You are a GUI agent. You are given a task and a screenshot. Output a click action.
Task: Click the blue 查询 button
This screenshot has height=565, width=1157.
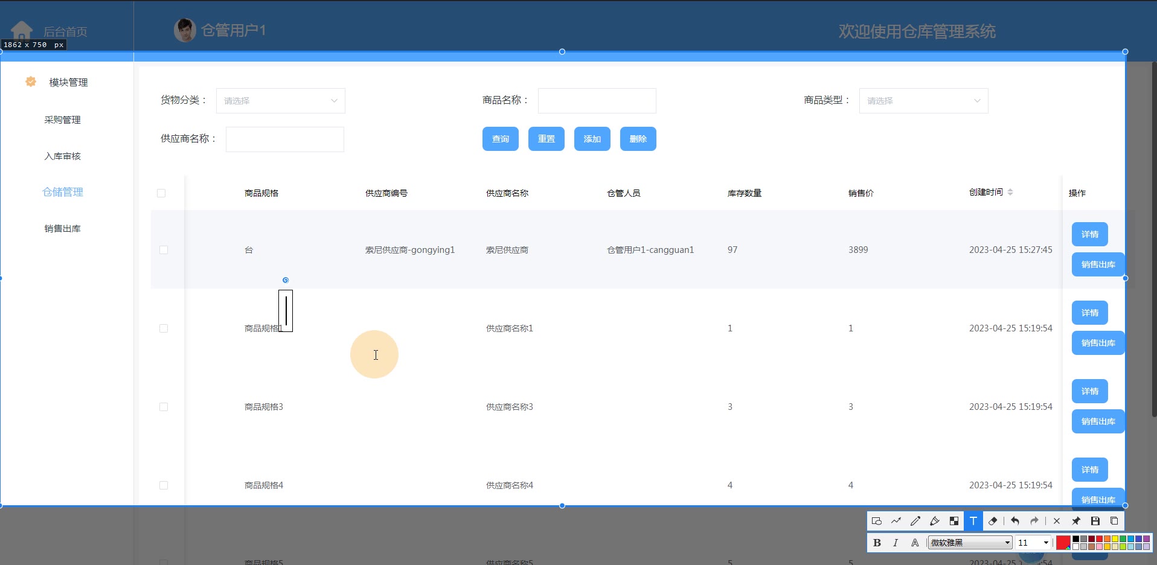tap(501, 139)
